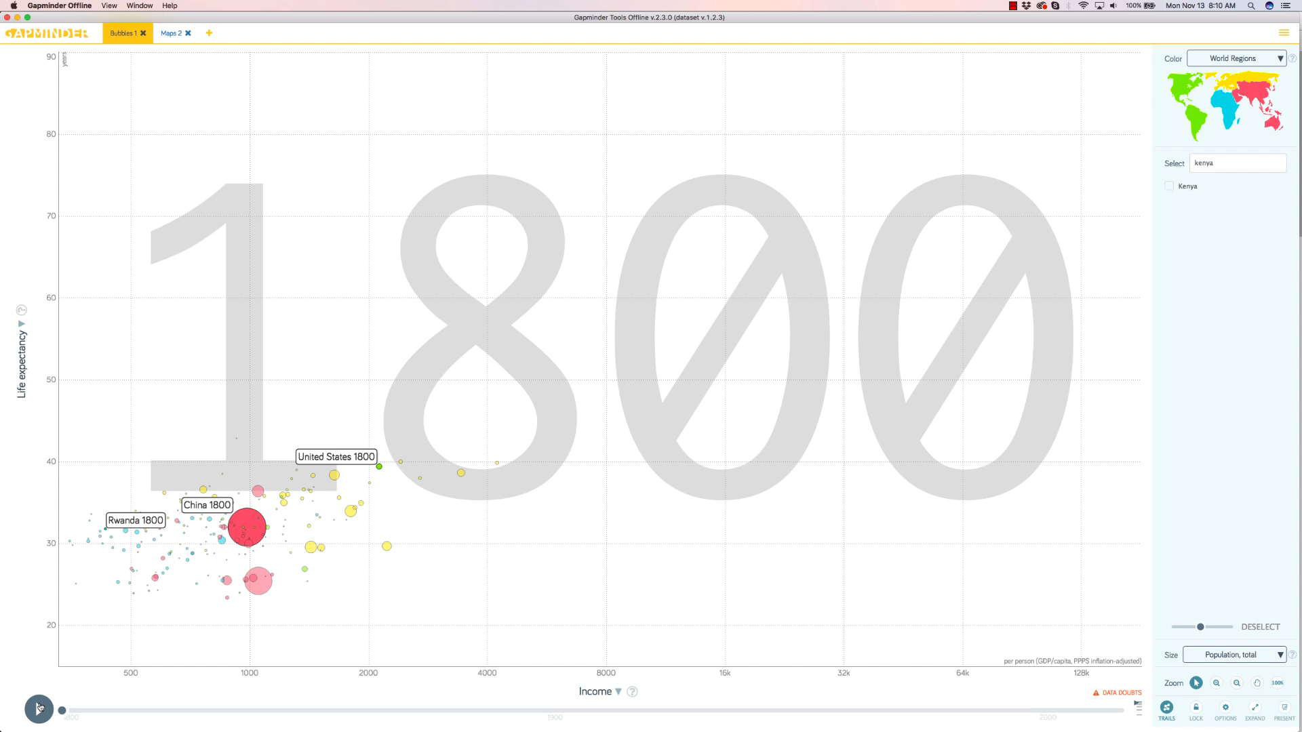Image resolution: width=1302 pixels, height=732 pixels.
Task: Click the opacity slider next to Deselect
Action: pyautogui.click(x=1201, y=627)
